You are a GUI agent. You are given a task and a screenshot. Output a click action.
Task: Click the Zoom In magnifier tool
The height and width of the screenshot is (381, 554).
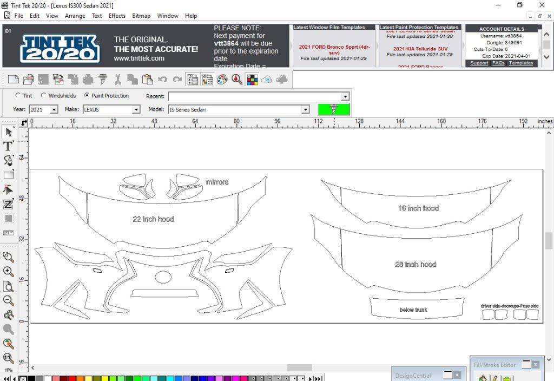[x=9, y=272]
